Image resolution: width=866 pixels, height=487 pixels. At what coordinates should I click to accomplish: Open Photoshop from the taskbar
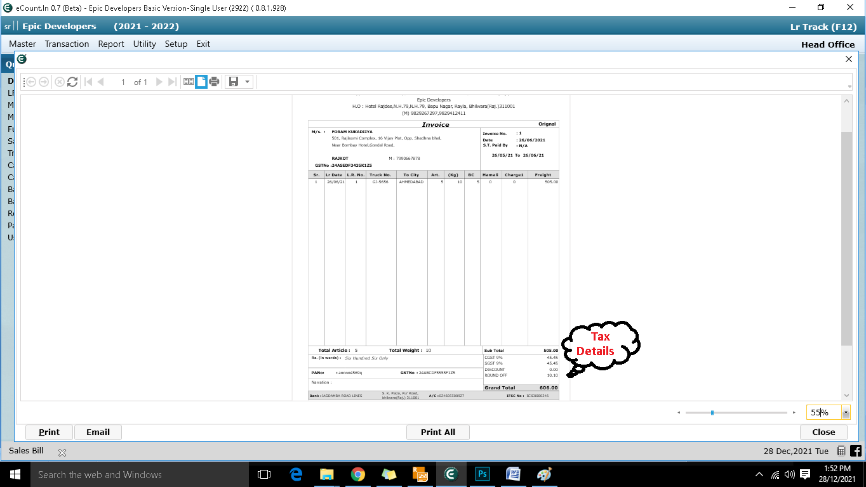pos(483,474)
